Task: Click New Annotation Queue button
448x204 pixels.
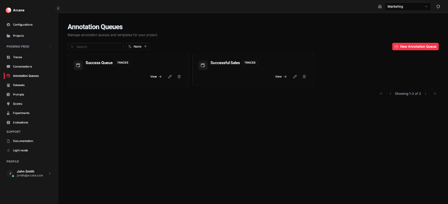Action: click(415, 46)
